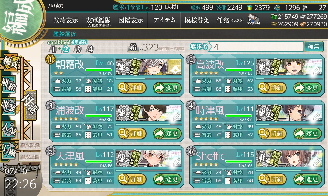Click the 補給 supply sidebar icon
Image resolution: width=328 pixels, height=196 pixels.
[x=8, y=86]
